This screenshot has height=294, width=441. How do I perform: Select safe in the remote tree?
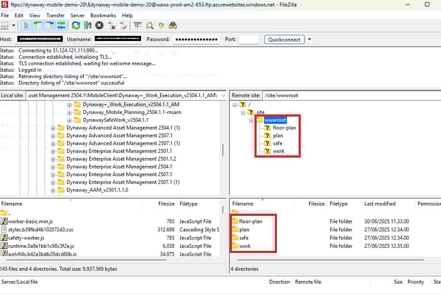(x=278, y=143)
